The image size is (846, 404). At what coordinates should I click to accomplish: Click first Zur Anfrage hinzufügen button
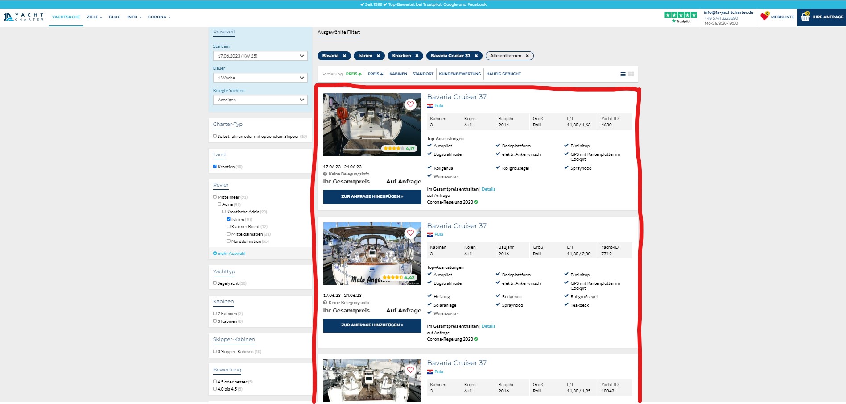[x=372, y=196]
